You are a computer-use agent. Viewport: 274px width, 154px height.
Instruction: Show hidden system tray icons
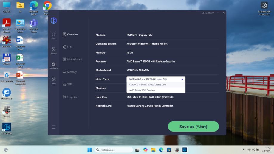point(243,150)
